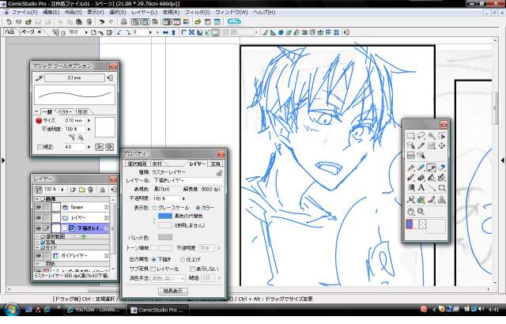
Task: Open Layer panel opacity 100% arrow
Action: coord(62,190)
